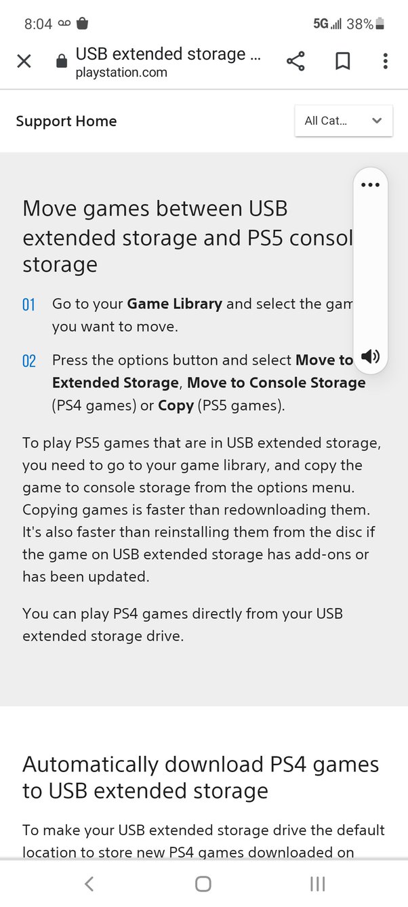Open the All Categories dropdown
The image size is (408, 907).
point(343,121)
